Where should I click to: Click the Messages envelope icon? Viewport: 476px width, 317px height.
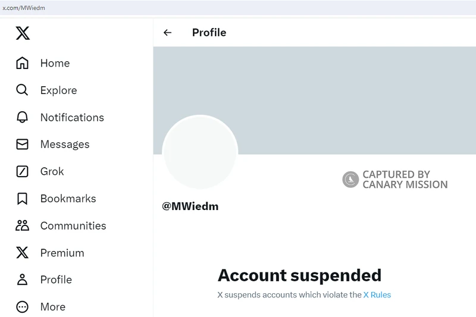point(22,144)
